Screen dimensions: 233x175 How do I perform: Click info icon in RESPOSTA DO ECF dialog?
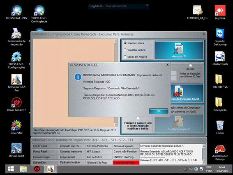(x=78, y=77)
